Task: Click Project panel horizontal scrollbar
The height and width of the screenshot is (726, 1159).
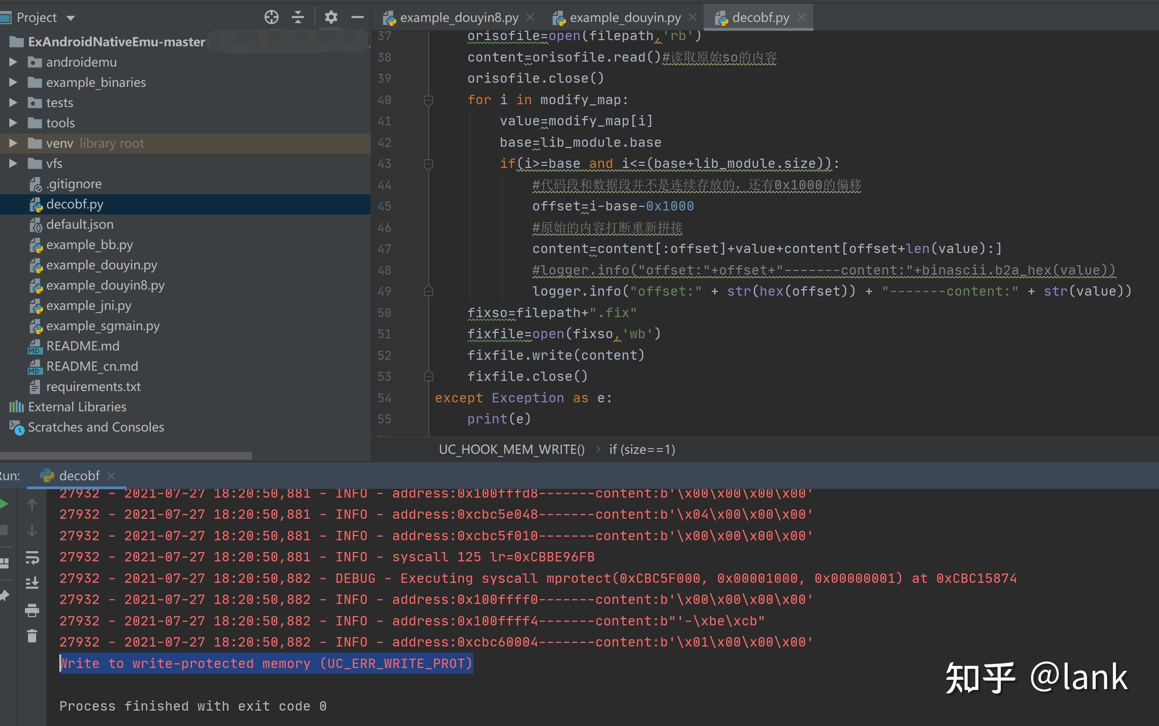Action: (x=125, y=455)
